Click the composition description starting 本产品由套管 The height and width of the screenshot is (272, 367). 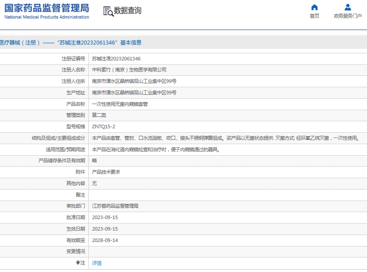click(x=226, y=138)
